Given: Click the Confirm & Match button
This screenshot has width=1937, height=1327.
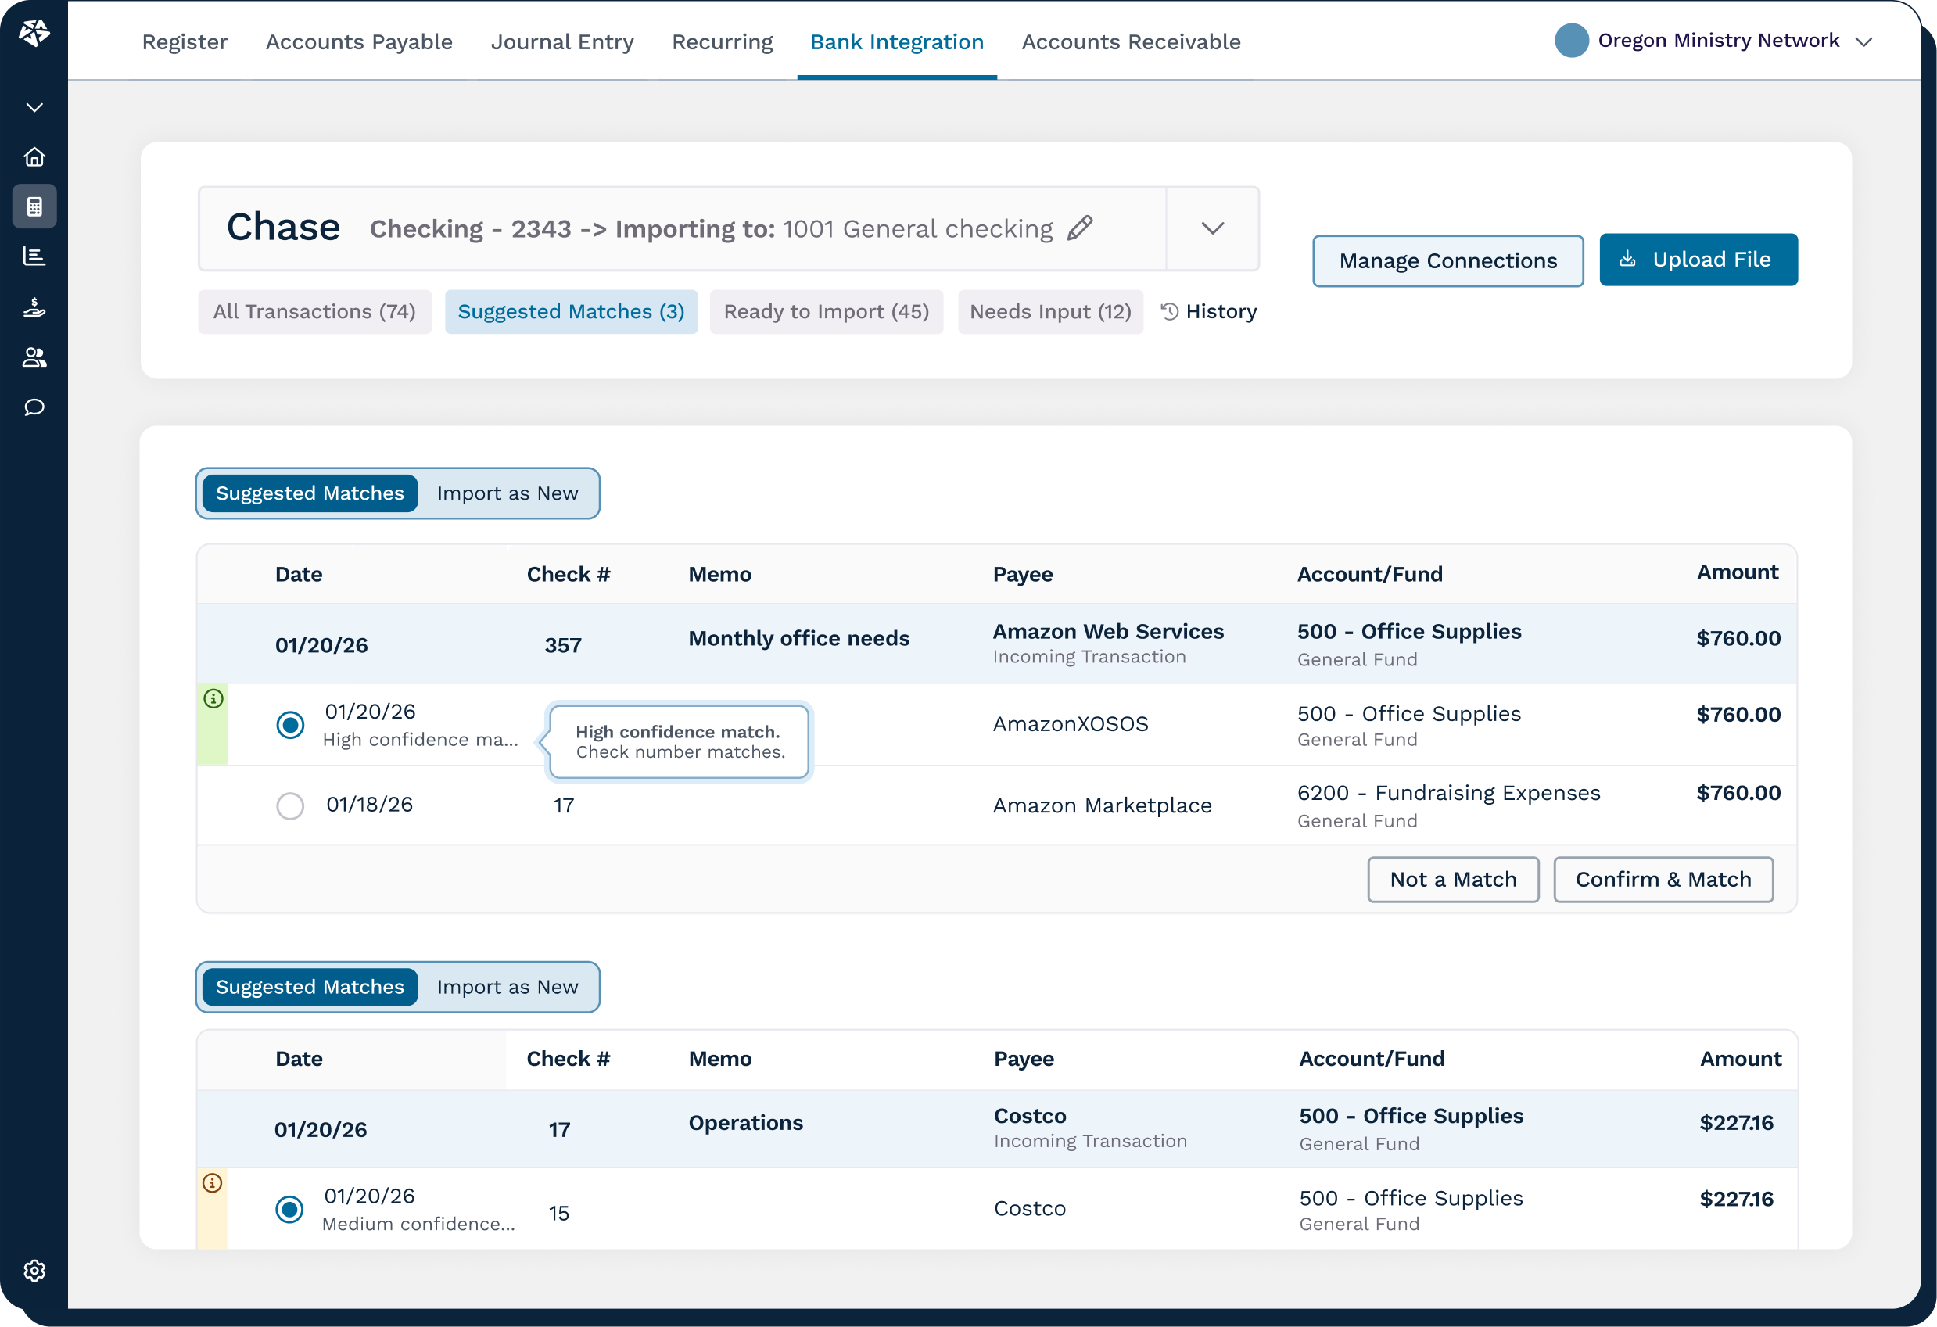Looking at the screenshot, I should click(1663, 880).
